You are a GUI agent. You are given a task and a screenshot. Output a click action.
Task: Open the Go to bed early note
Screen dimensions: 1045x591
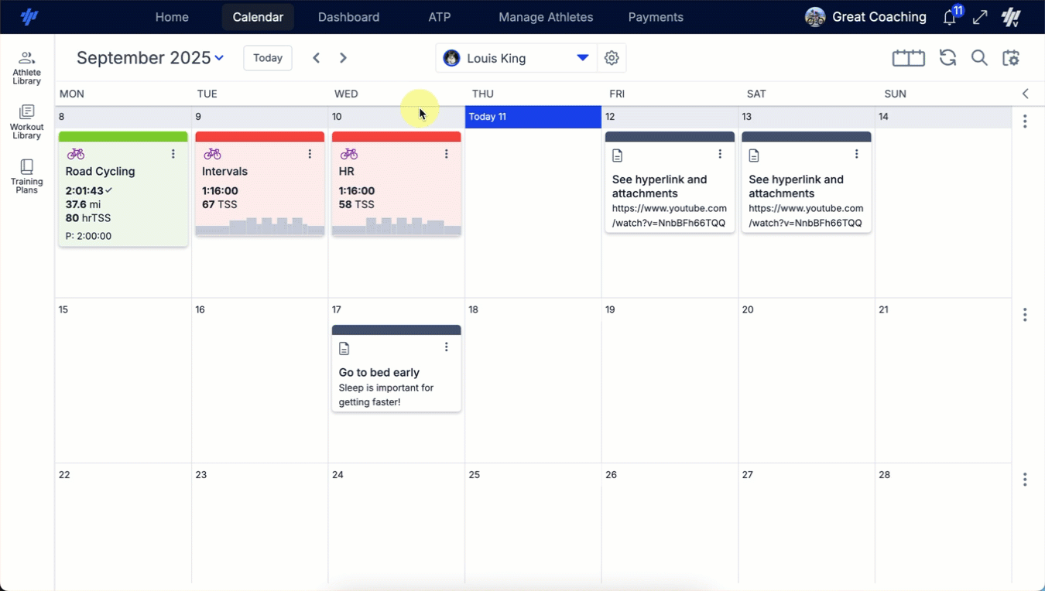pos(396,373)
